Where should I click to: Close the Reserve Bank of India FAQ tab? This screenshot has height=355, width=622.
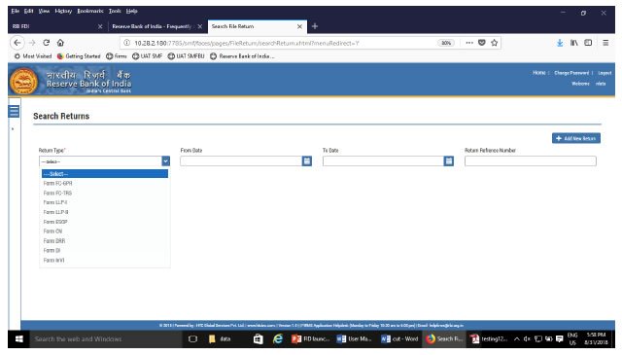tap(200, 26)
